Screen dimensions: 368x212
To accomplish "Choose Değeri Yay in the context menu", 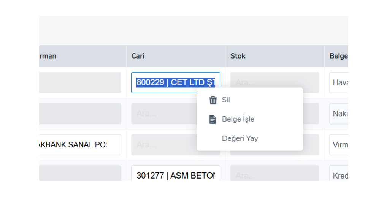I will (x=240, y=139).
